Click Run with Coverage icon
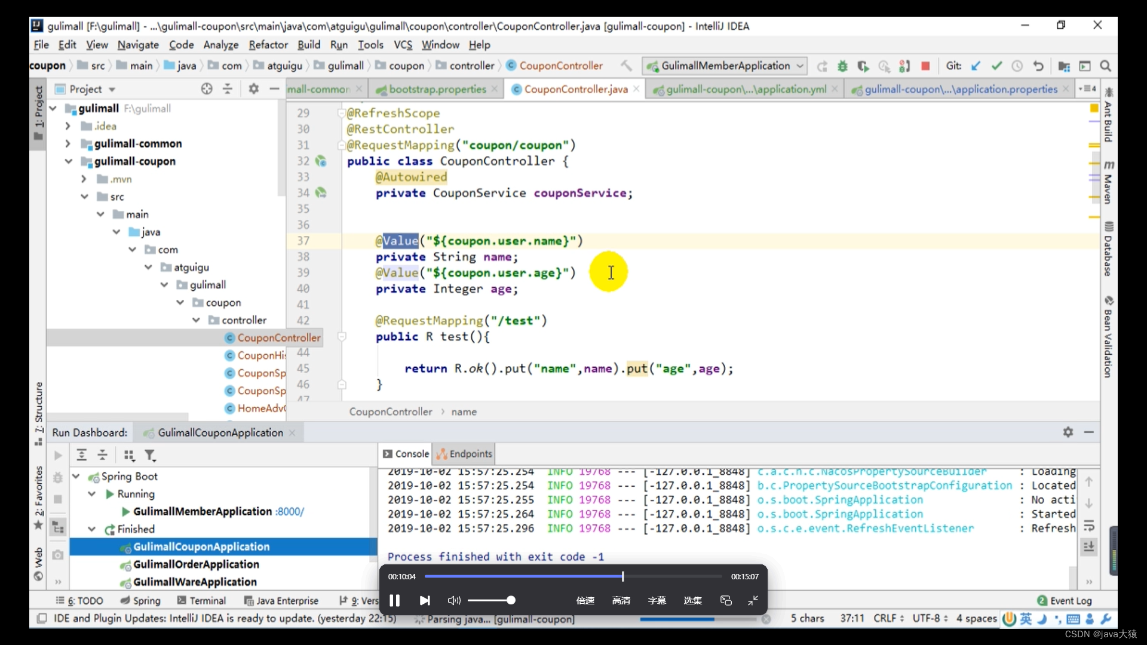Screen dimensions: 1147x645 [x=863, y=66]
